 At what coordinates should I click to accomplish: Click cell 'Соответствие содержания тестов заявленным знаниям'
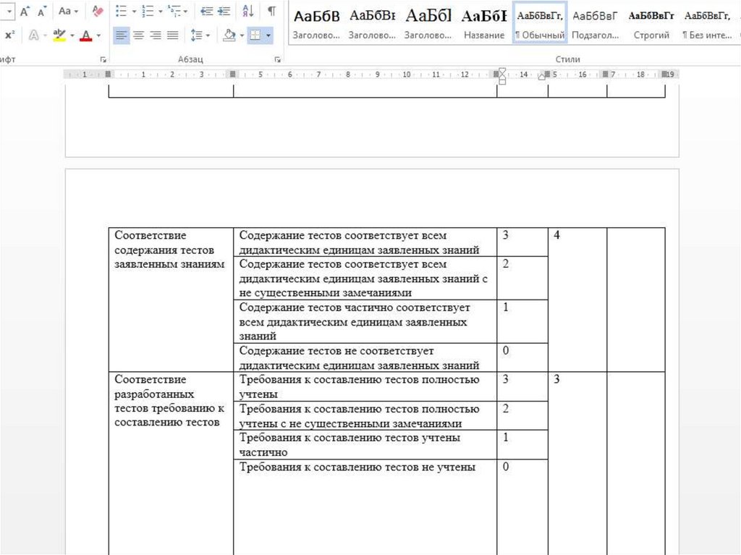[x=171, y=300]
